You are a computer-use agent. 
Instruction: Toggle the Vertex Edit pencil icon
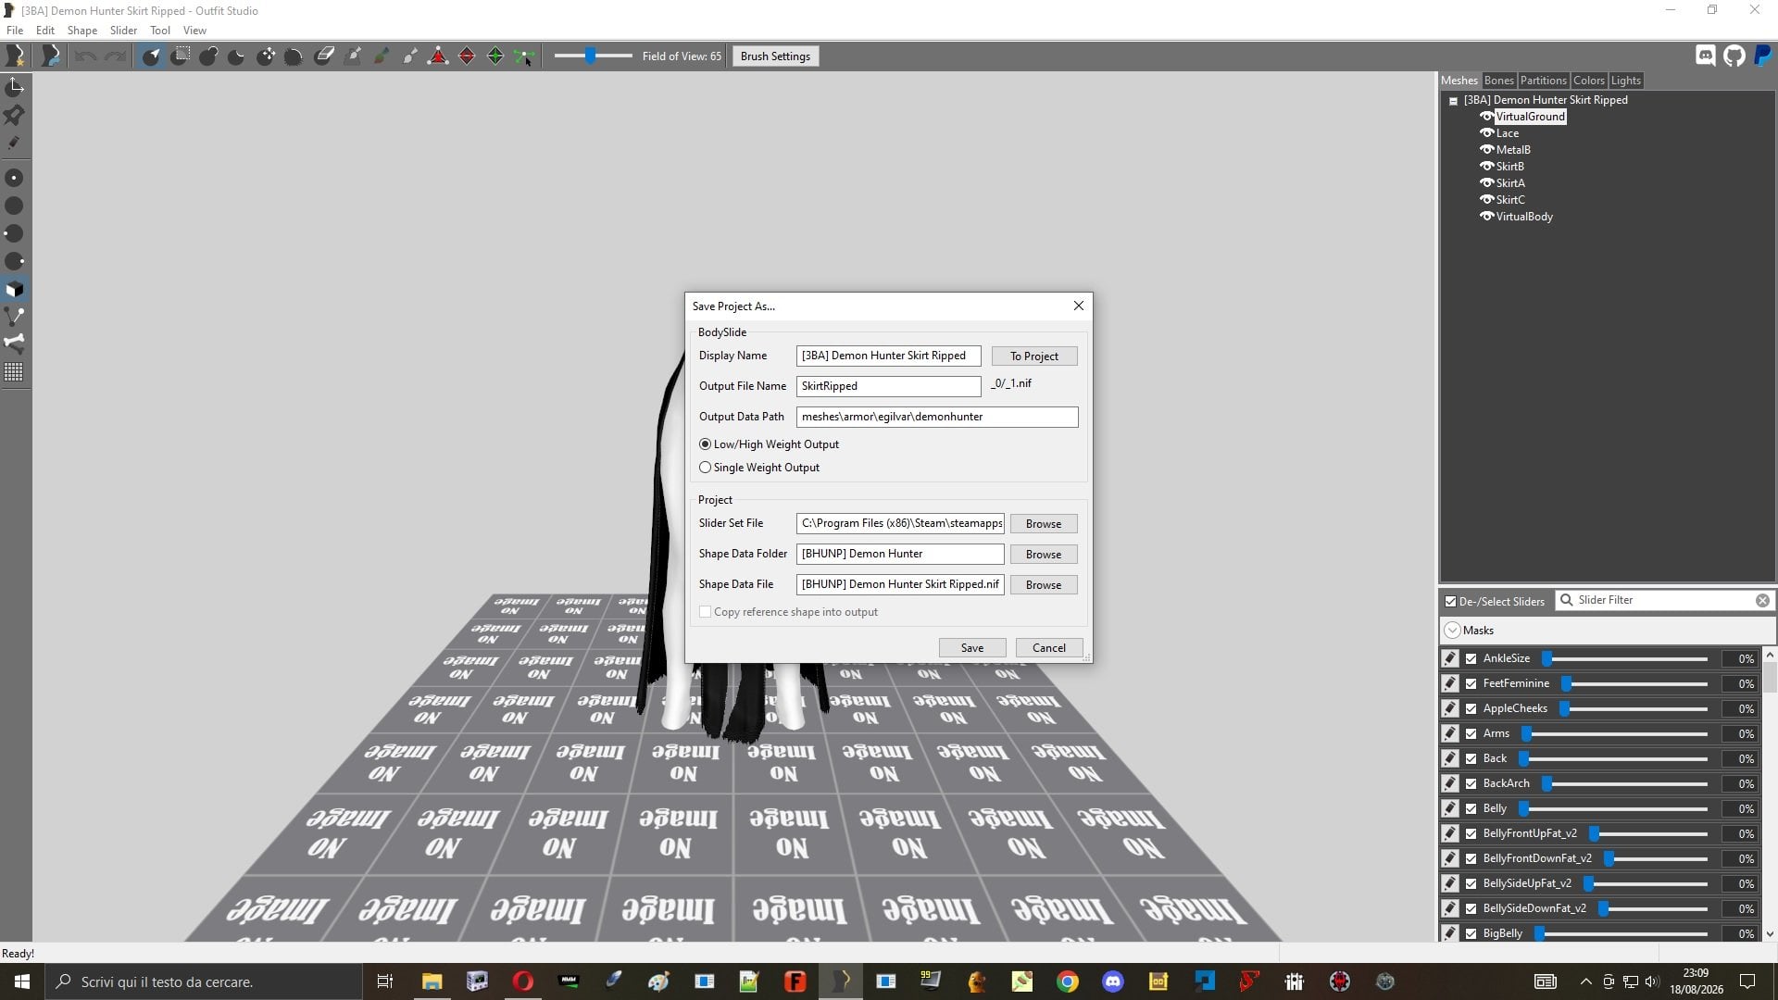coord(14,143)
